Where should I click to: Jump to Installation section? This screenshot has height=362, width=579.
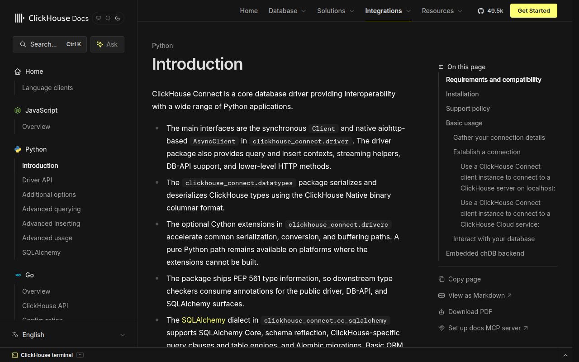click(462, 94)
